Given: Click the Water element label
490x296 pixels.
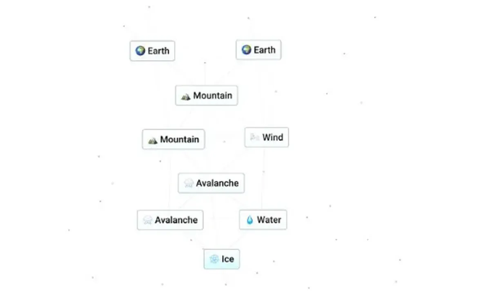Looking at the screenshot, I should point(269,220).
